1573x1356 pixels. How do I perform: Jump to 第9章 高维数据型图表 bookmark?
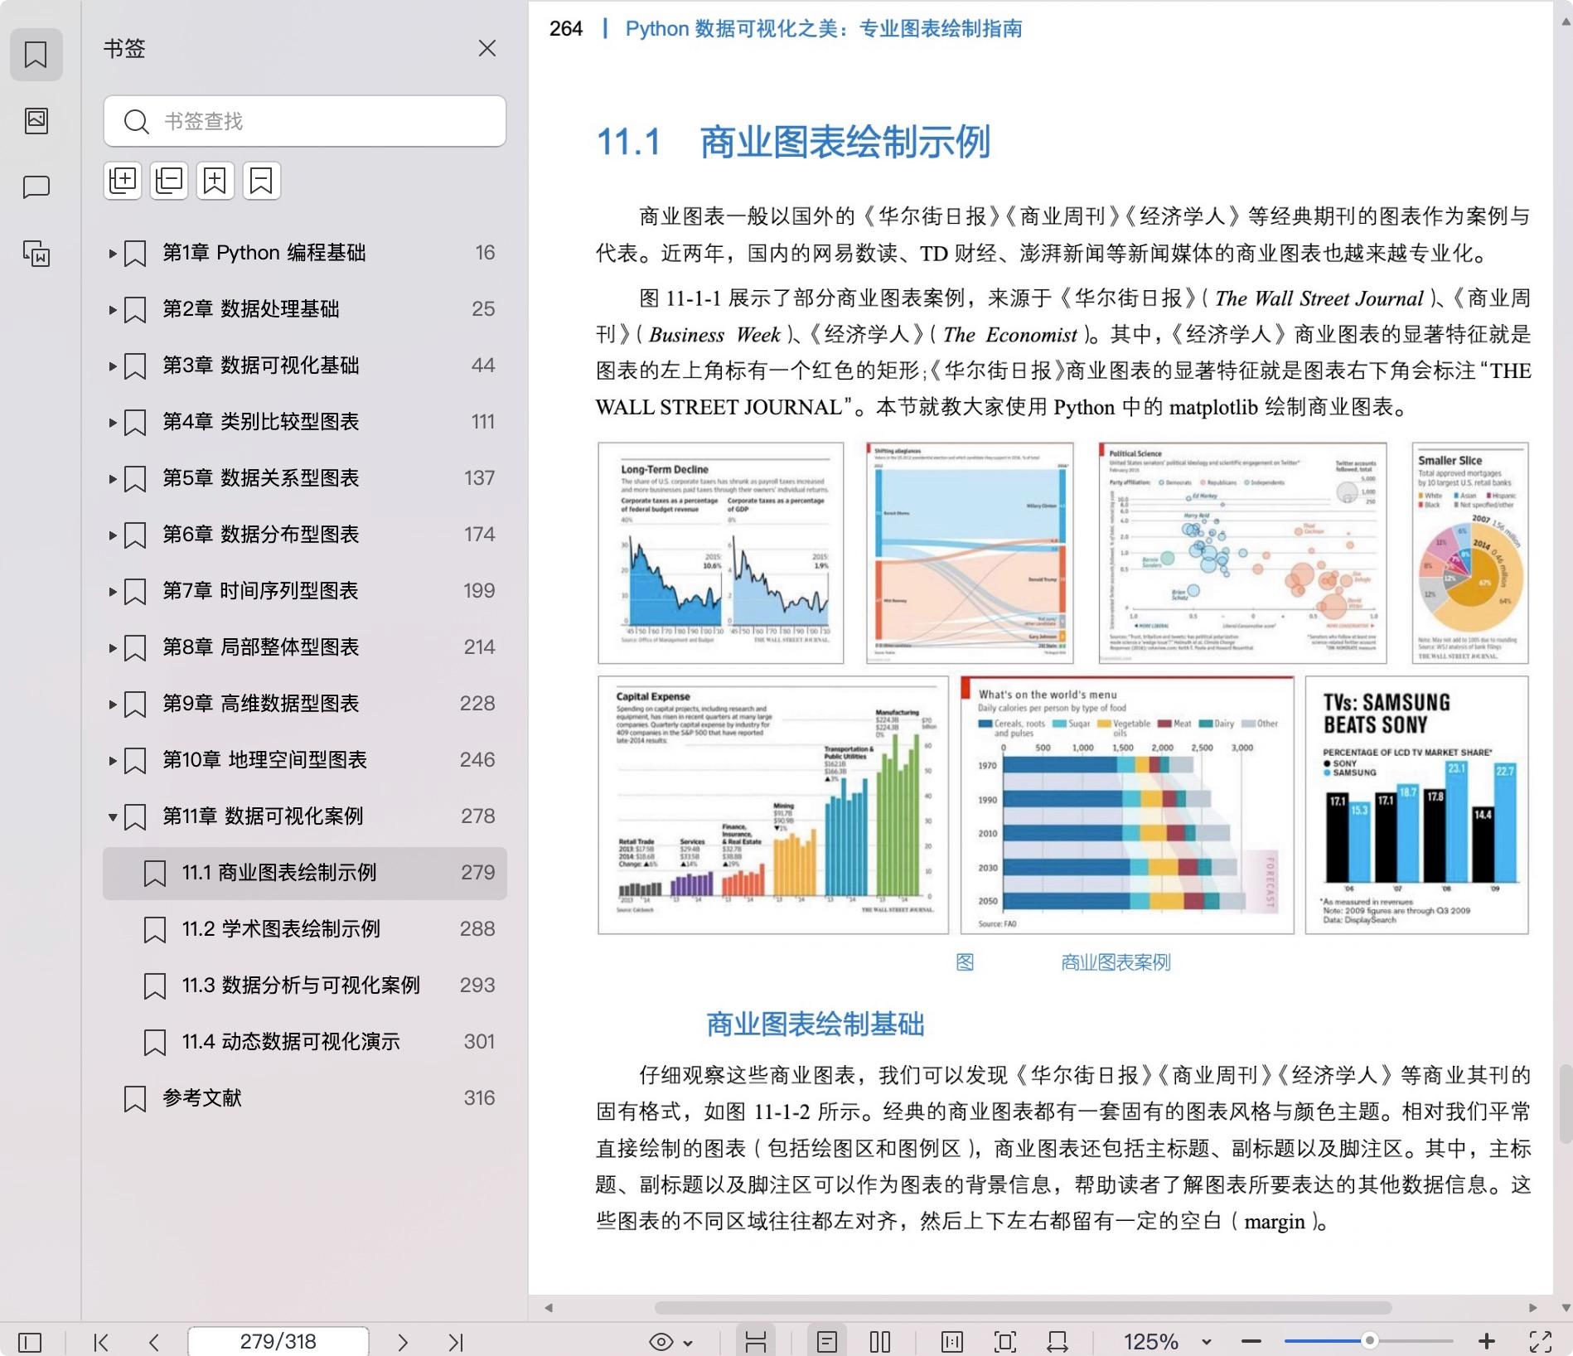[x=305, y=704]
